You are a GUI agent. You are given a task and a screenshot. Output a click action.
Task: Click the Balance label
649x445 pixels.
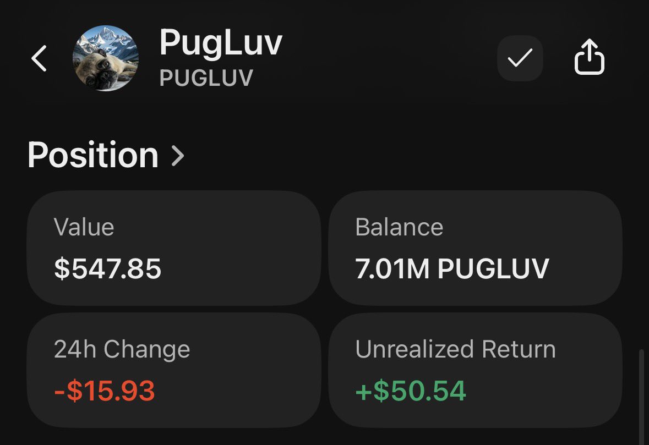tap(399, 227)
